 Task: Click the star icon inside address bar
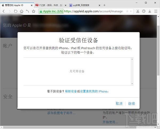coord(127,11)
